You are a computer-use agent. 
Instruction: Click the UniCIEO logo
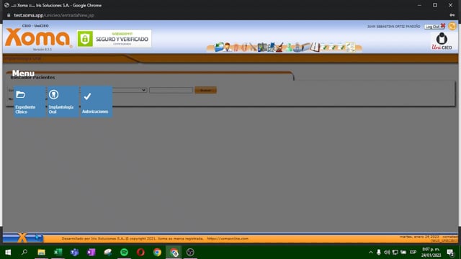click(x=442, y=41)
